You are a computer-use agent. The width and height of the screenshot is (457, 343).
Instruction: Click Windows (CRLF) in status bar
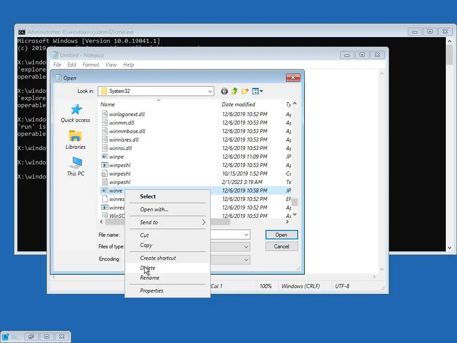[300, 286]
